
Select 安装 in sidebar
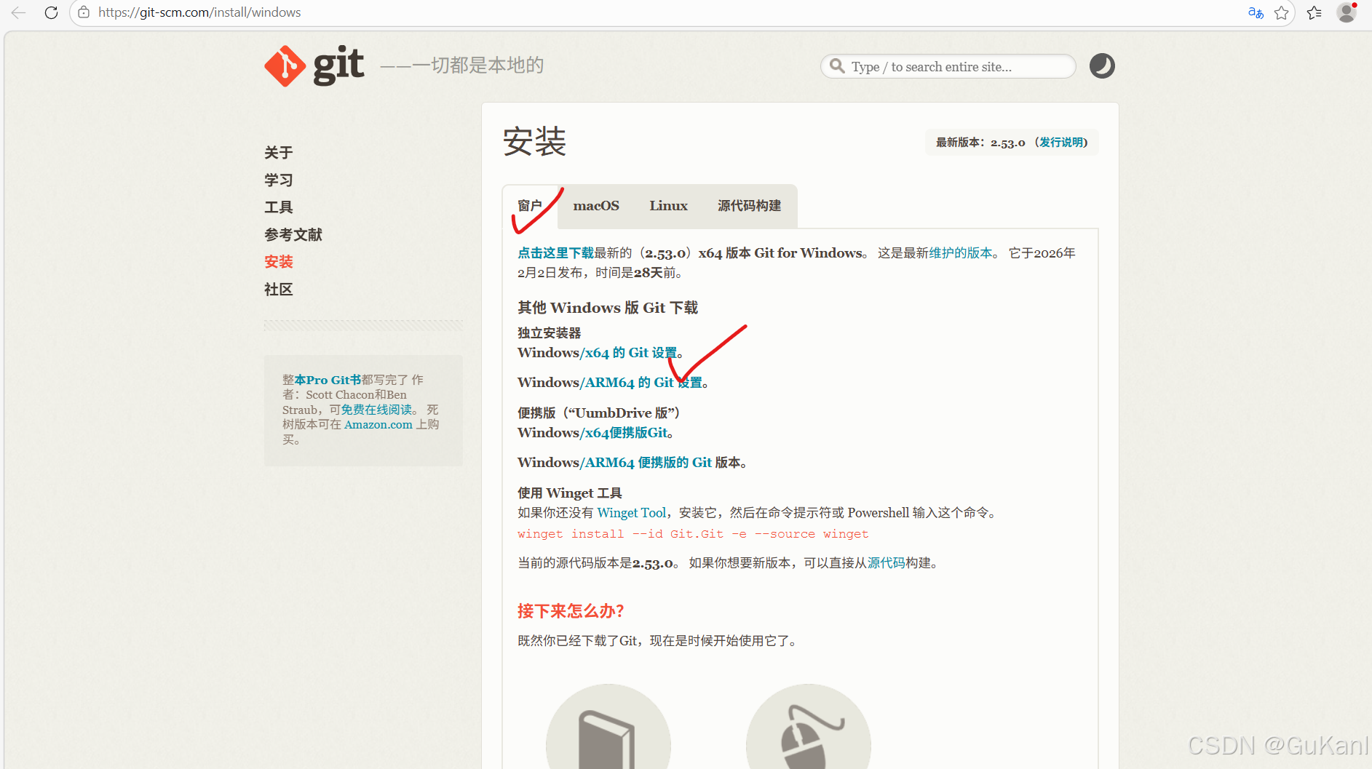pyautogui.click(x=278, y=262)
